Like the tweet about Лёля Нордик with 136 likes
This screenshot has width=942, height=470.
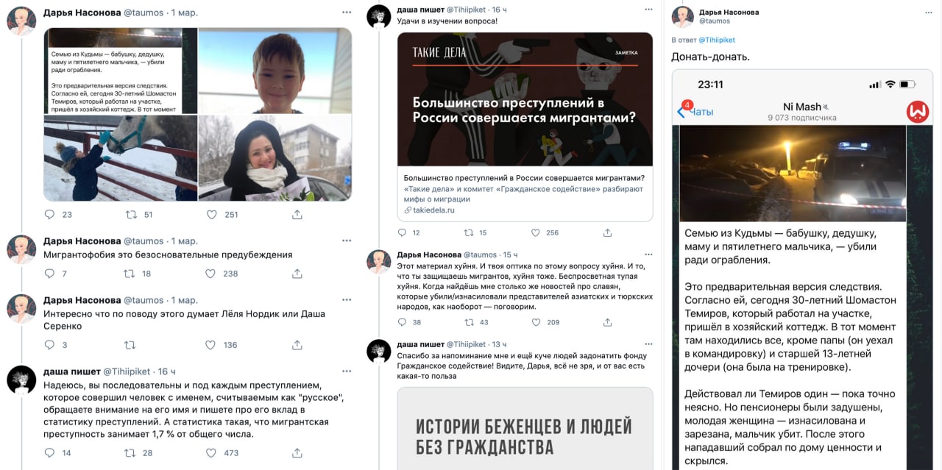click(x=212, y=345)
